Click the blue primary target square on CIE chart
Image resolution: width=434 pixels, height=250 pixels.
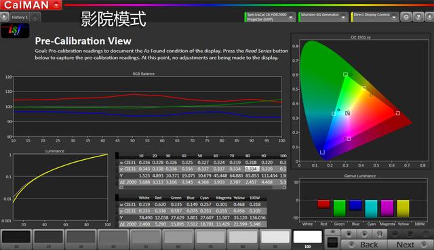322,152
